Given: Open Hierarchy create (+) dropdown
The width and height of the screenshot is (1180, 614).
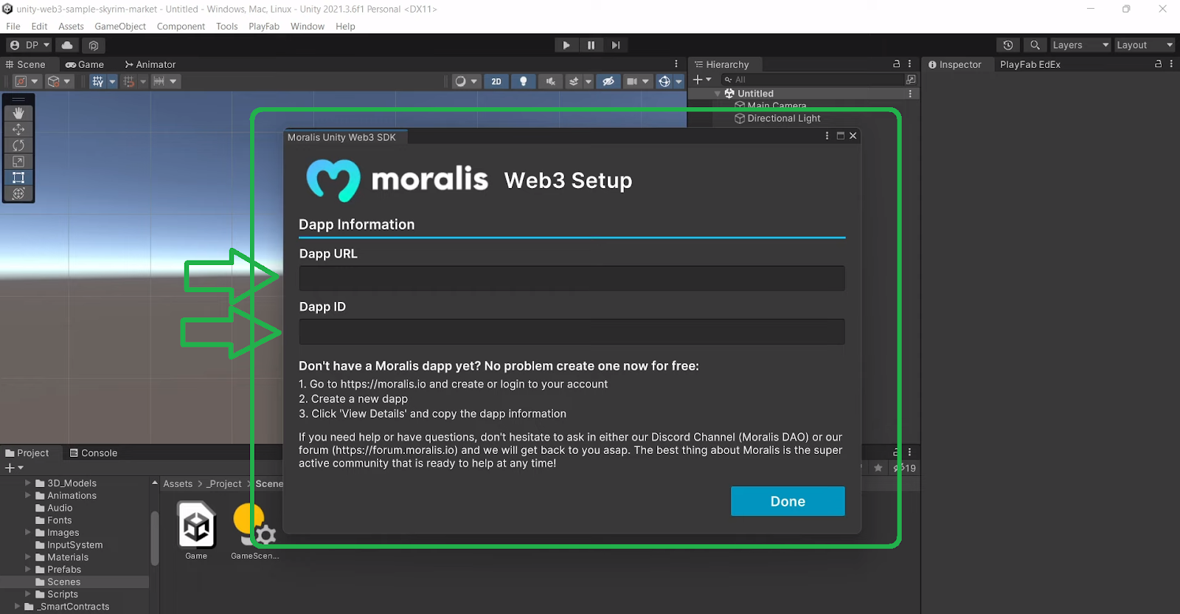Looking at the screenshot, I should 702,80.
